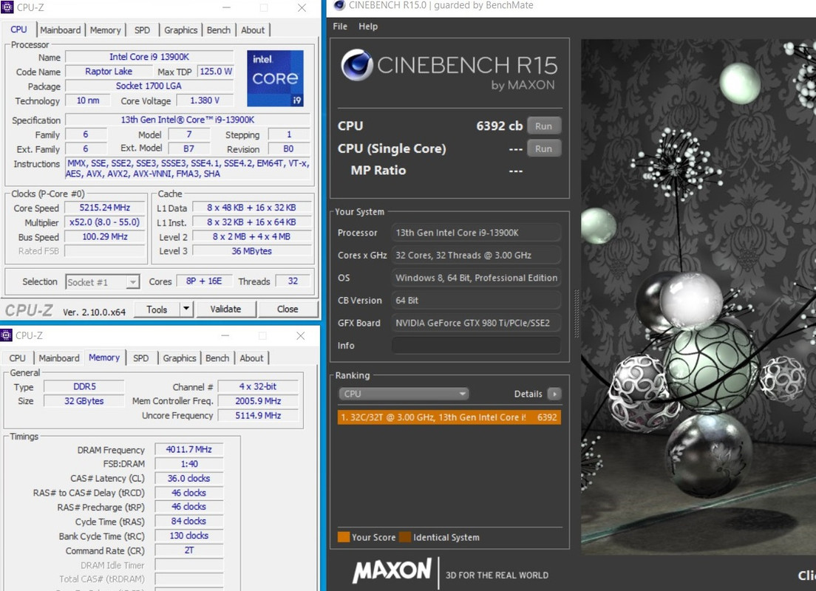
Task: Click the Validate button in CPU-Z
Action: [x=226, y=309]
